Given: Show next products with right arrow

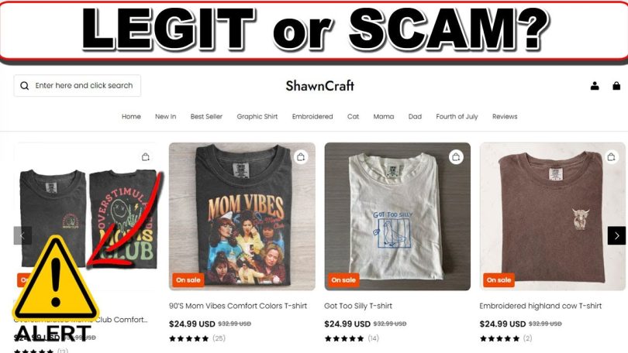Looking at the screenshot, I should click(x=616, y=235).
